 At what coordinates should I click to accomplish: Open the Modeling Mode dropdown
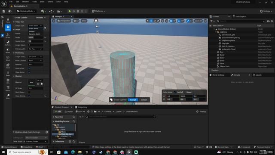click(26, 11)
